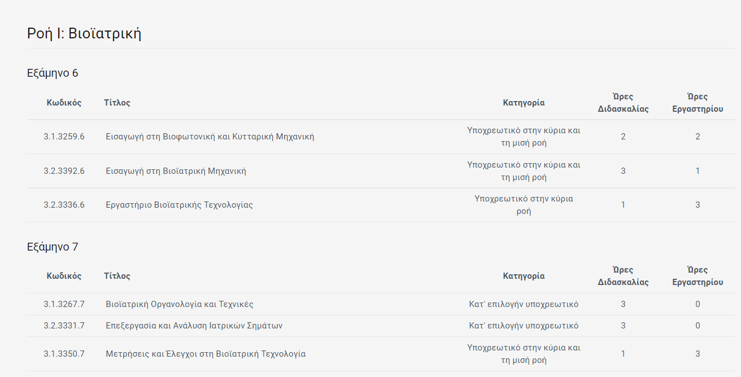Click course code 3.2.3392.6
Screen dimensions: 741x377
pos(64,171)
